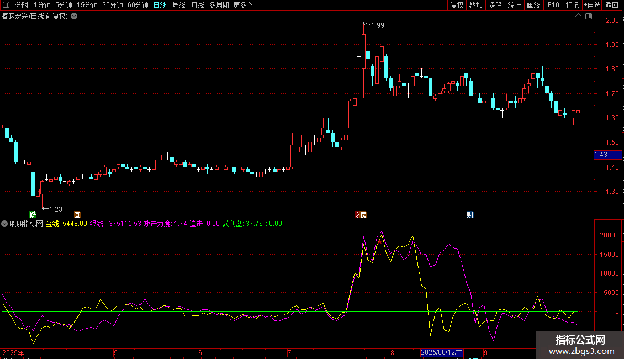Select the 5分钟 period tab

click(64, 5)
